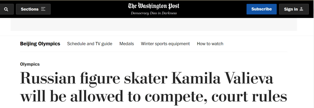Click the hamburger lines icon beside Sections

[43, 9]
